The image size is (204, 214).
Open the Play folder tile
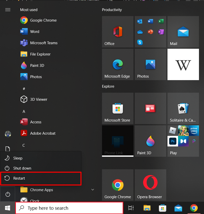[183, 141]
